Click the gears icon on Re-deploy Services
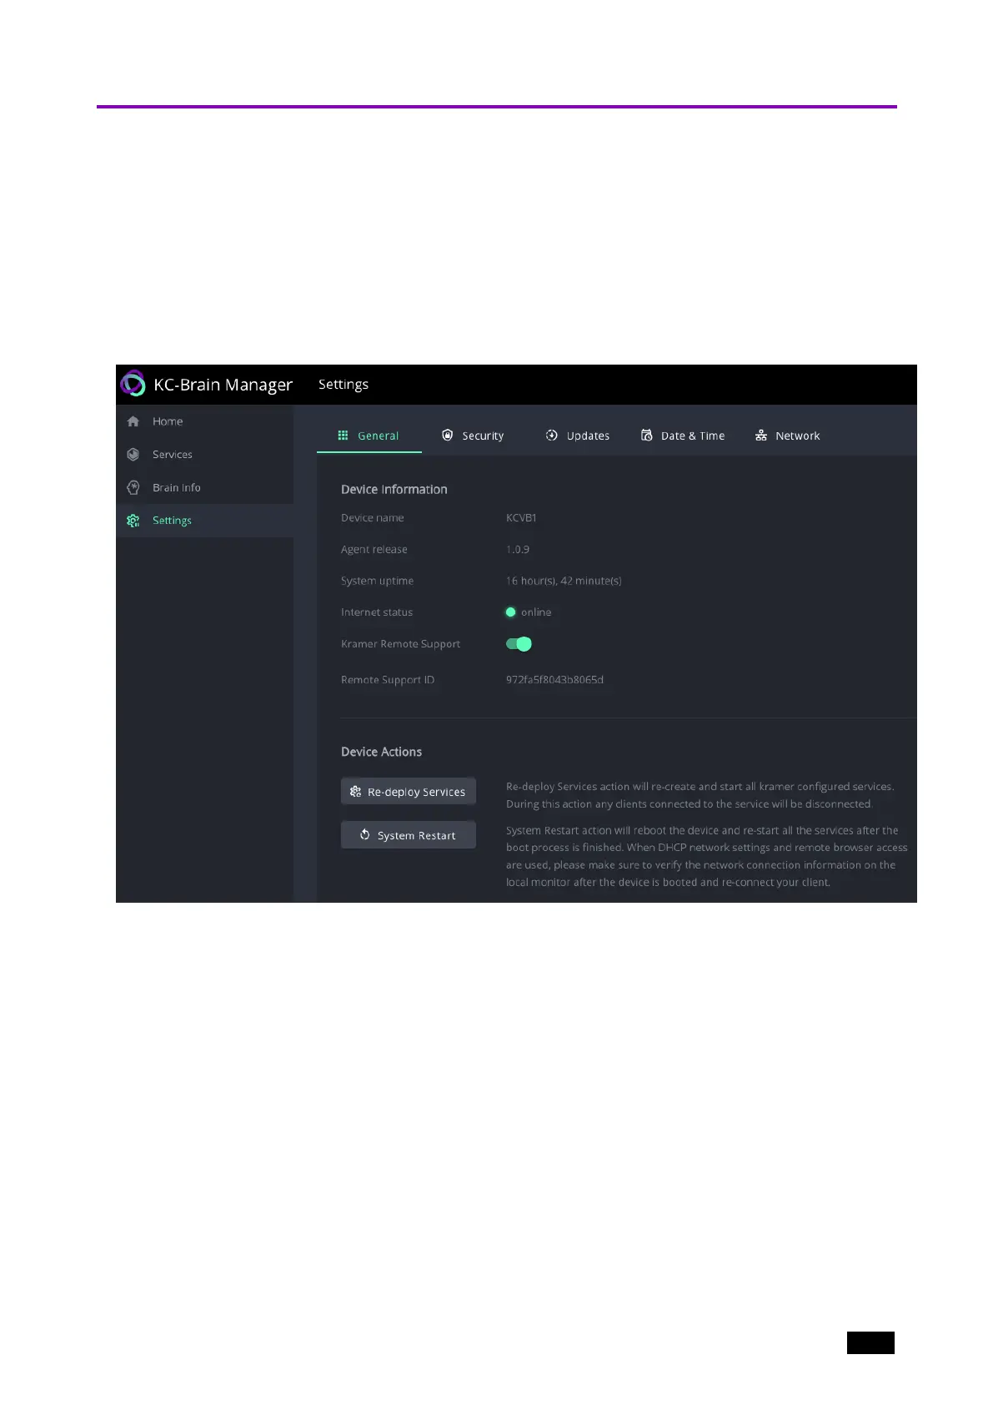Viewport: 993px width, 1405px height. pyautogui.click(x=356, y=791)
